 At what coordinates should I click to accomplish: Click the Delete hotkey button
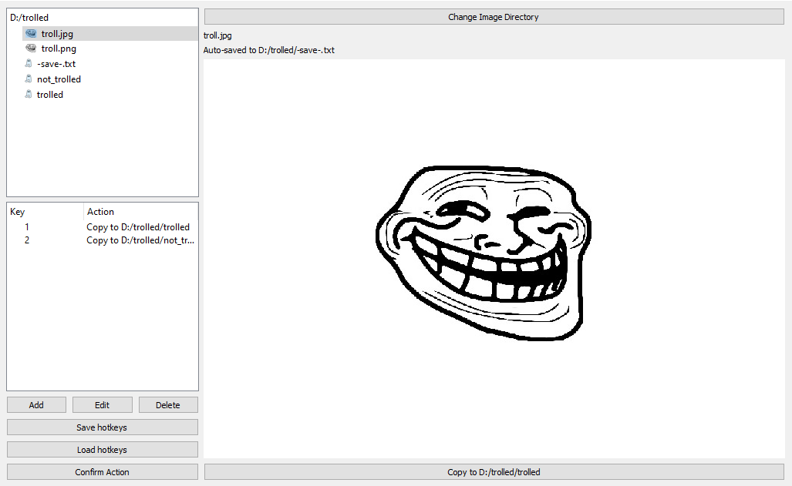tap(168, 405)
